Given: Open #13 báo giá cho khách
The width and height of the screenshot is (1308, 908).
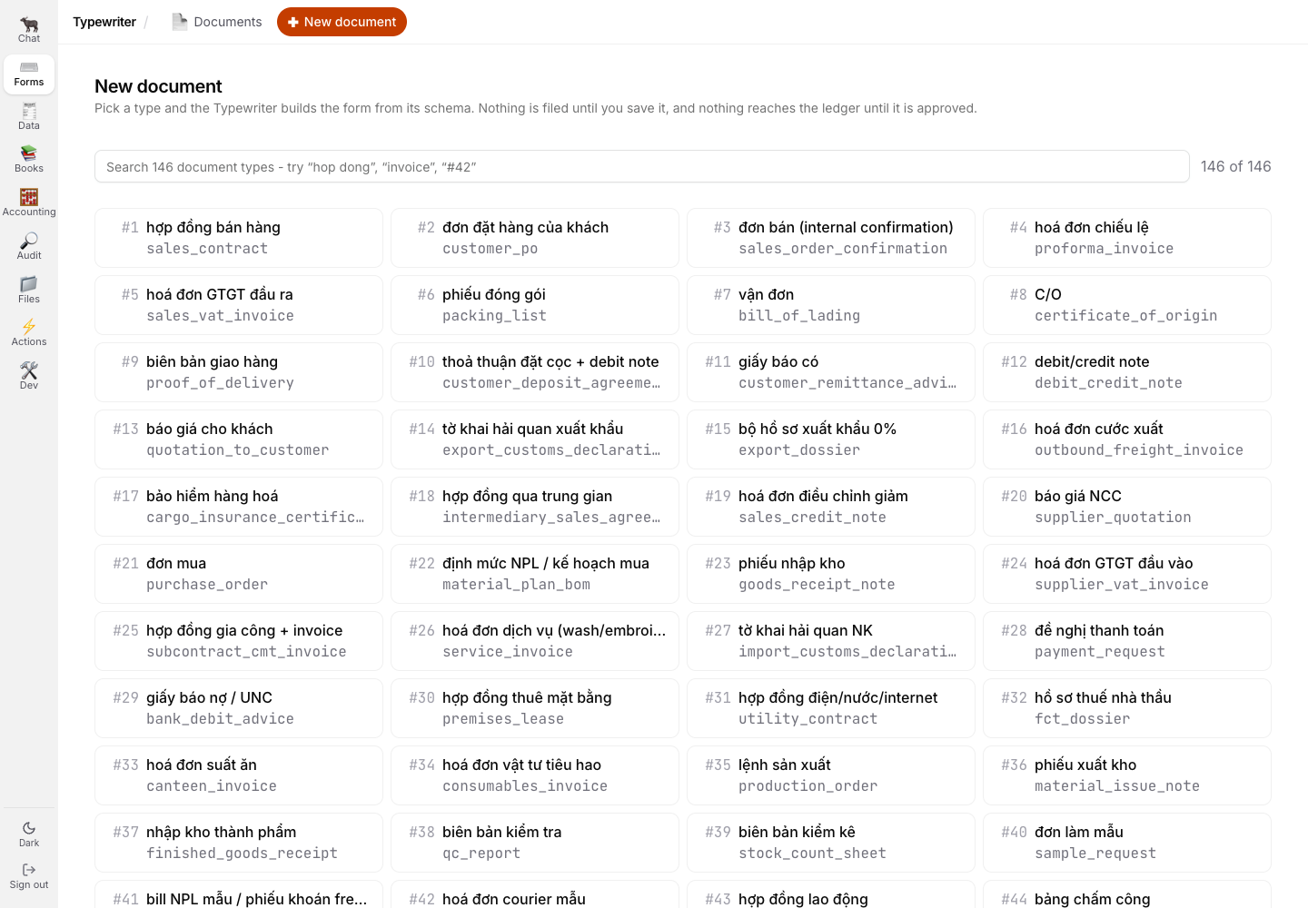Looking at the screenshot, I should (239, 439).
